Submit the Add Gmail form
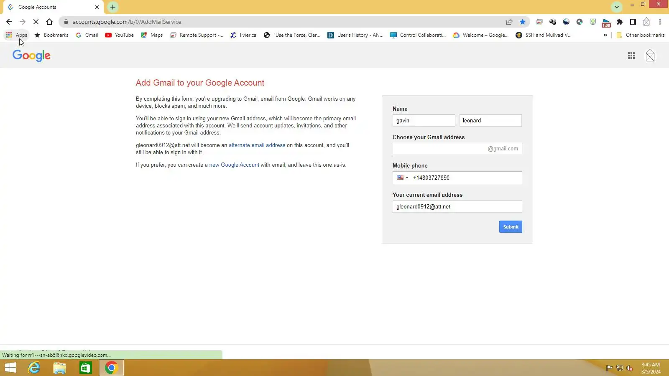669x376 pixels. coord(511,227)
